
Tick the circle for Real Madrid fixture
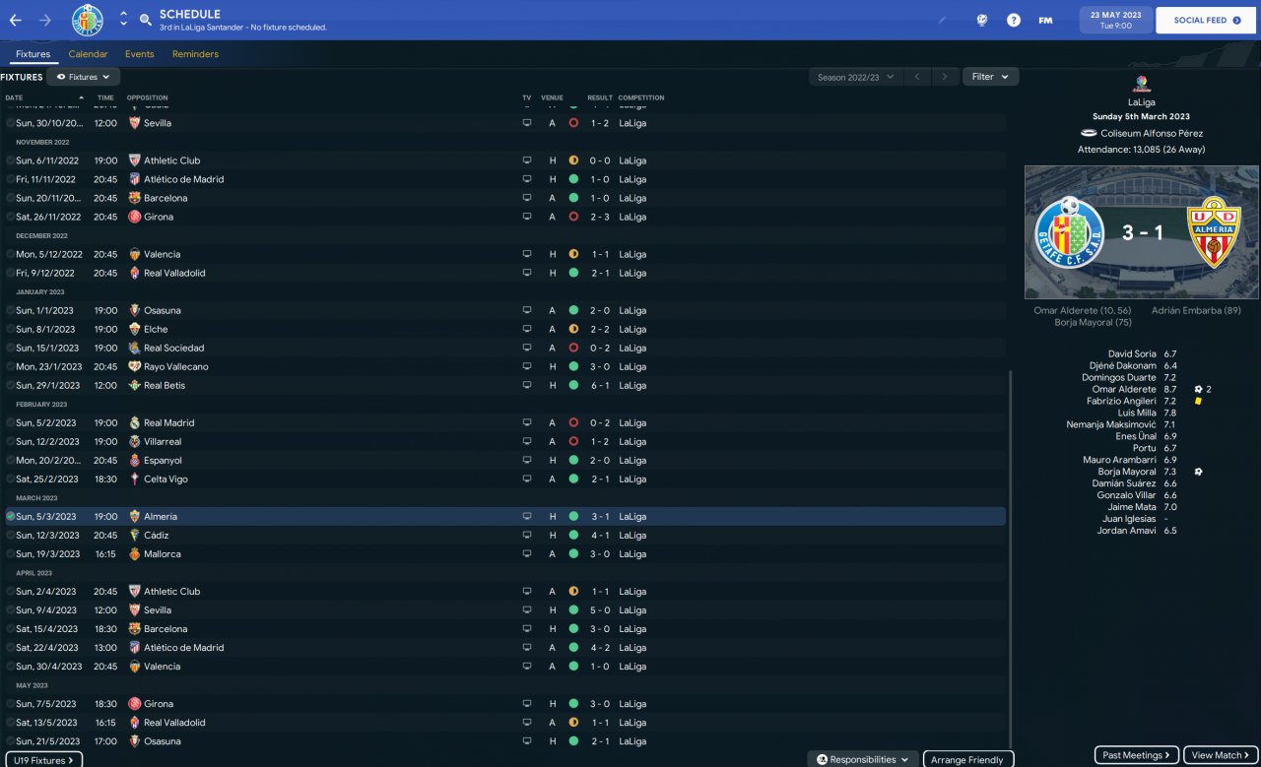10,422
